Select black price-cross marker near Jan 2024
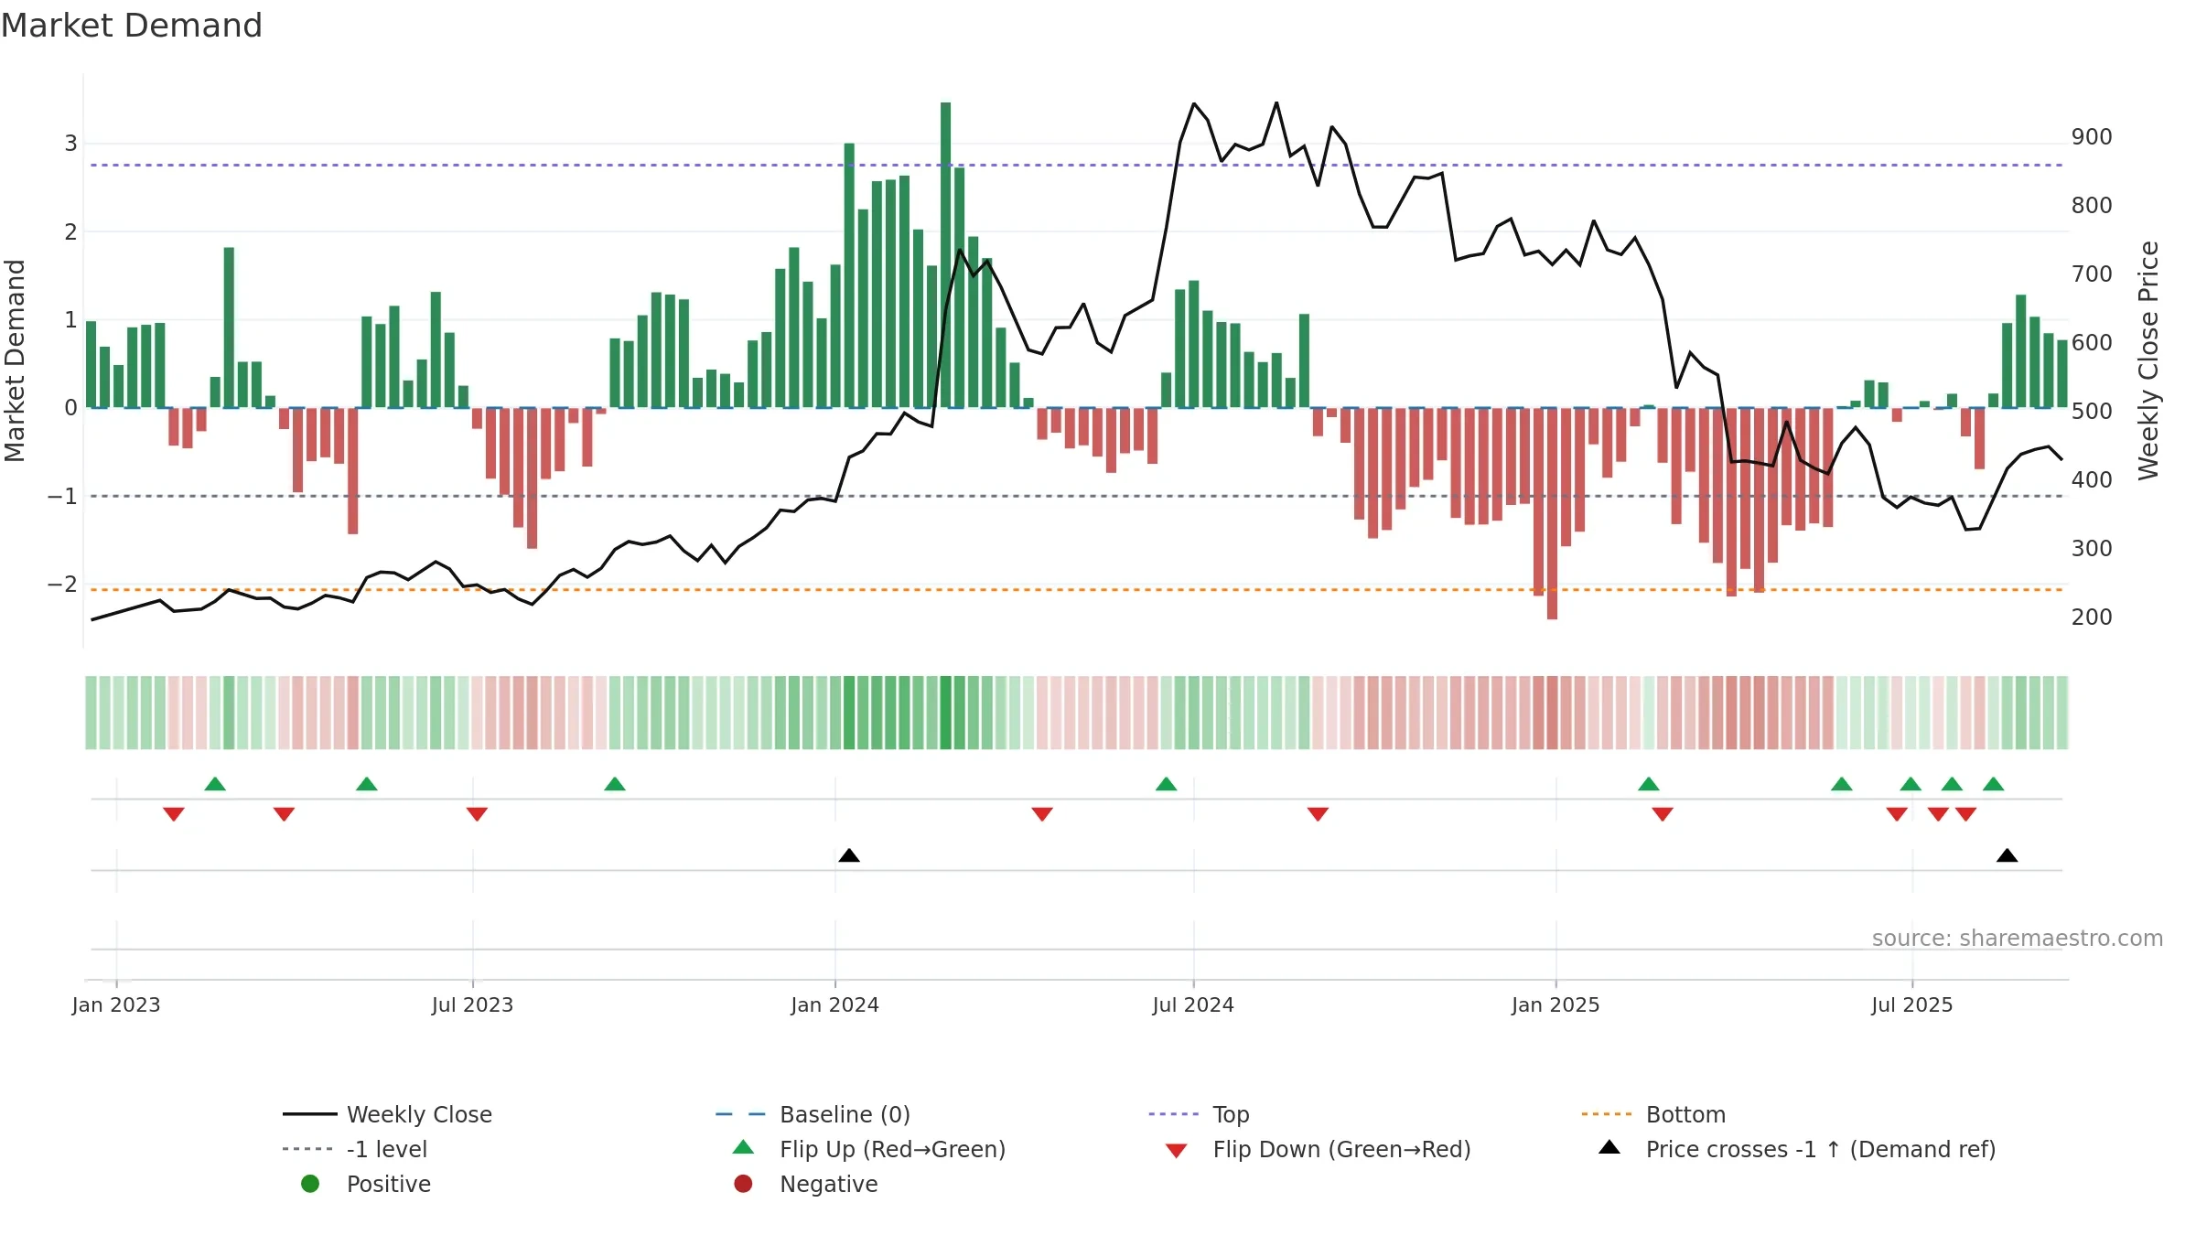Image resolution: width=2196 pixels, height=1235 pixels. click(x=849, y=855)
